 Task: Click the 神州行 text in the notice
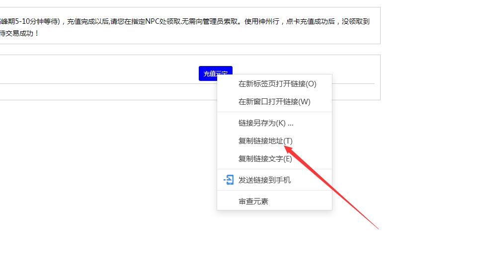270,22
